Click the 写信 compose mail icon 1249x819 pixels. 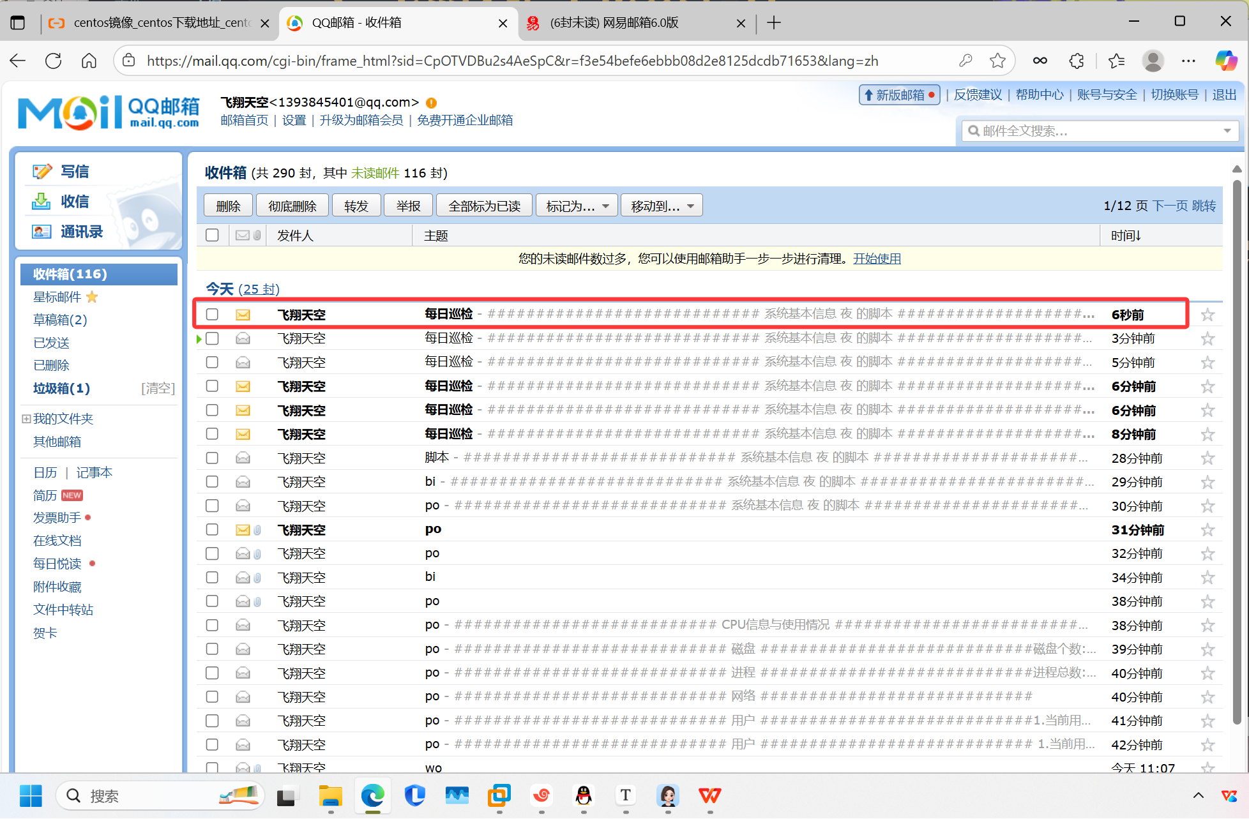(x=42, y=171)
